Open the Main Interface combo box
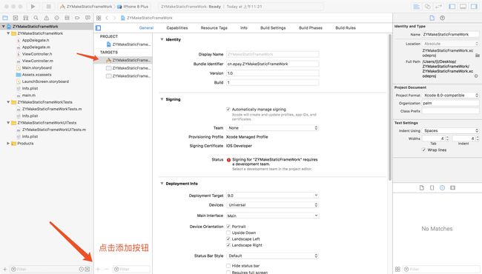Screen dimensions: 482x274 point(272,215)
